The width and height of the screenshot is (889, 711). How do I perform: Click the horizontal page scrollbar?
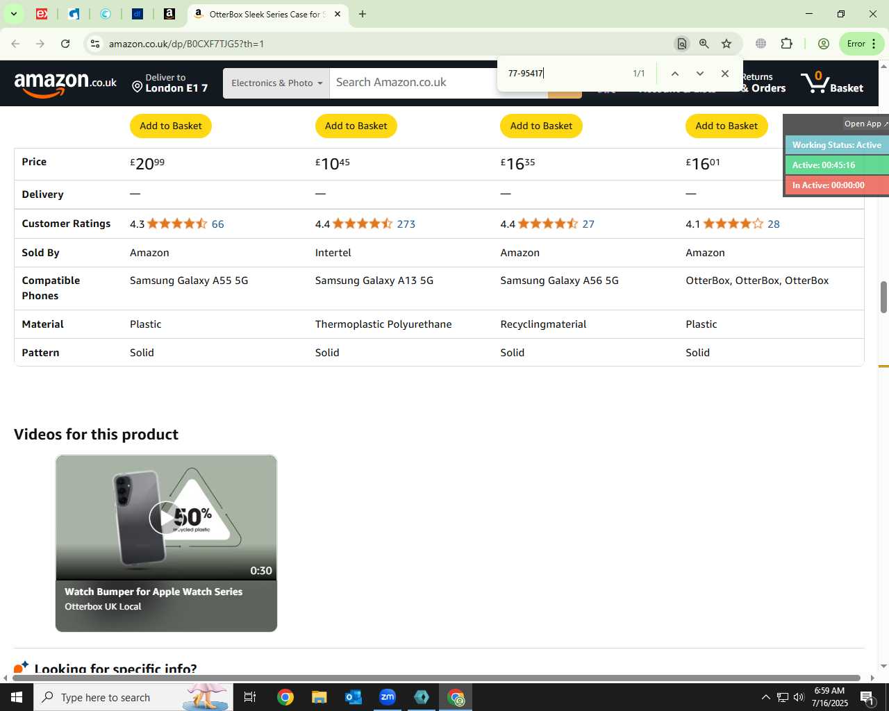point(436,678)
